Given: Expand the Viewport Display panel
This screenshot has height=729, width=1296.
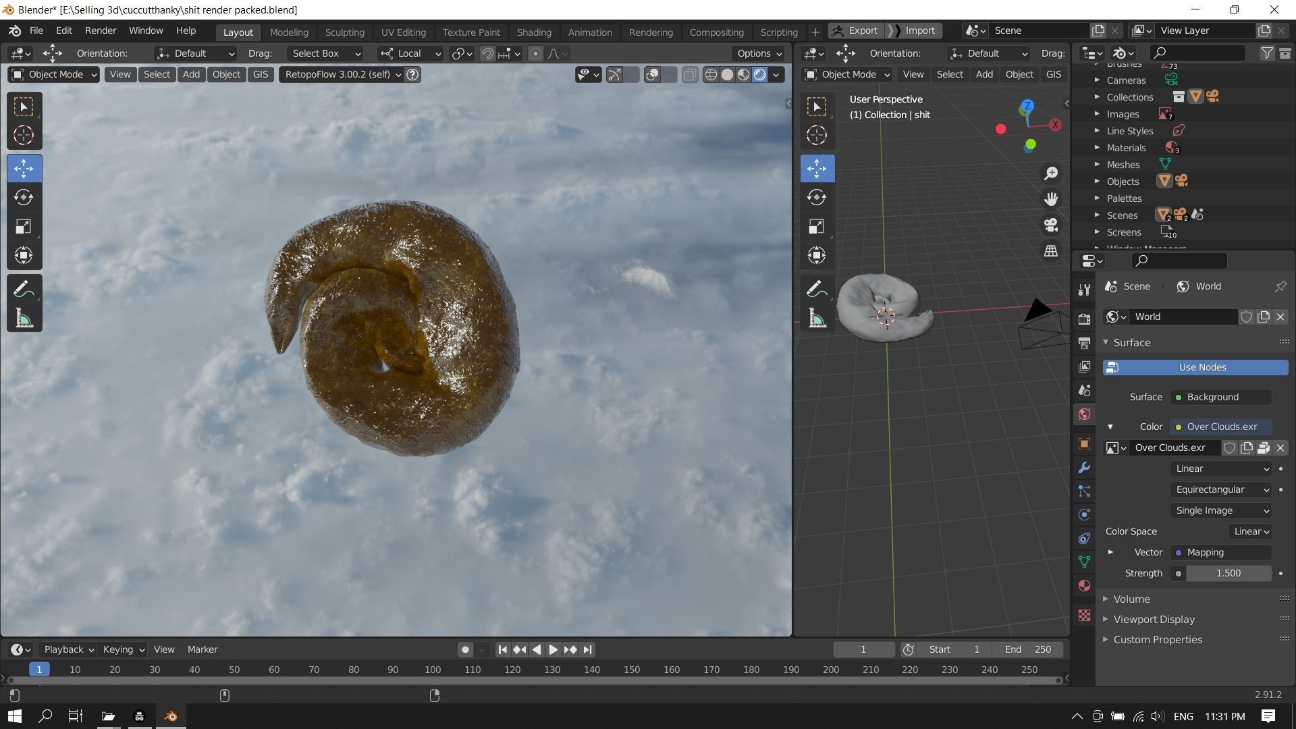Looking at the screenshot, I should point(1154,619).
